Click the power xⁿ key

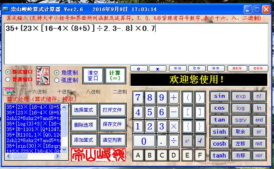pyautogui.click(x=187, y=141)
